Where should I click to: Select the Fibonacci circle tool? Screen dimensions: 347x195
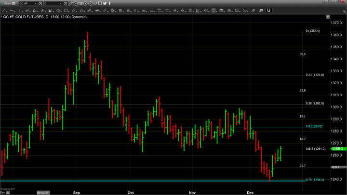click(112, 11)
